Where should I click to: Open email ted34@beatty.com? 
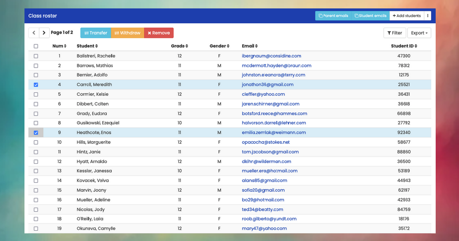coord(262,209)
